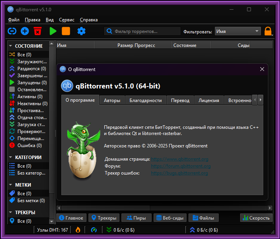Click the Файлы bottom tab button
Viewport: 280px width, 239px height.
pos(204,218)
